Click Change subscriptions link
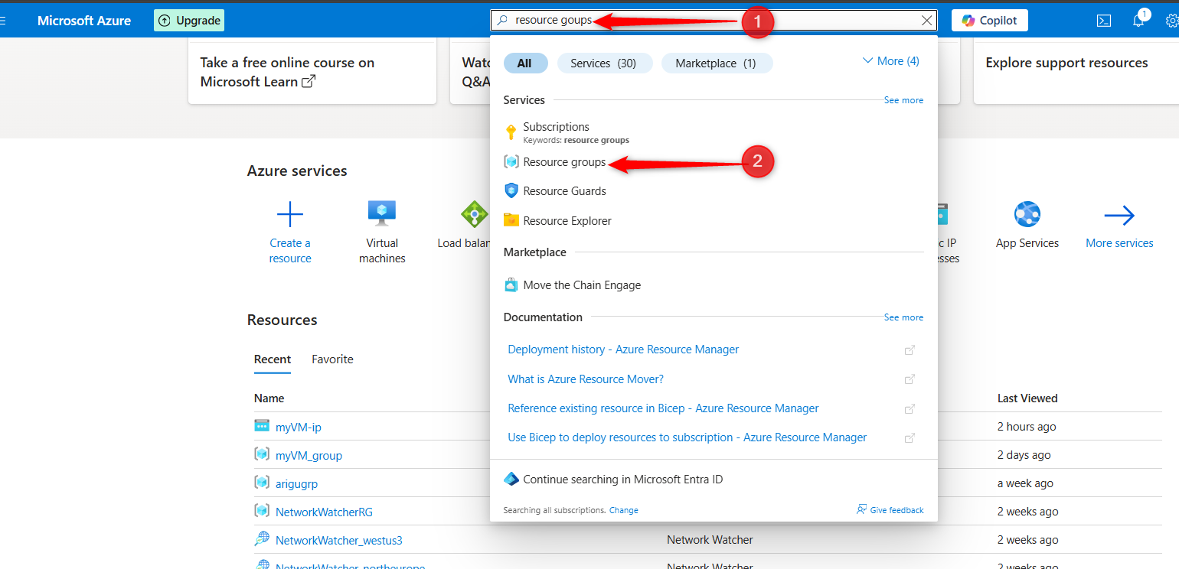 623,510
